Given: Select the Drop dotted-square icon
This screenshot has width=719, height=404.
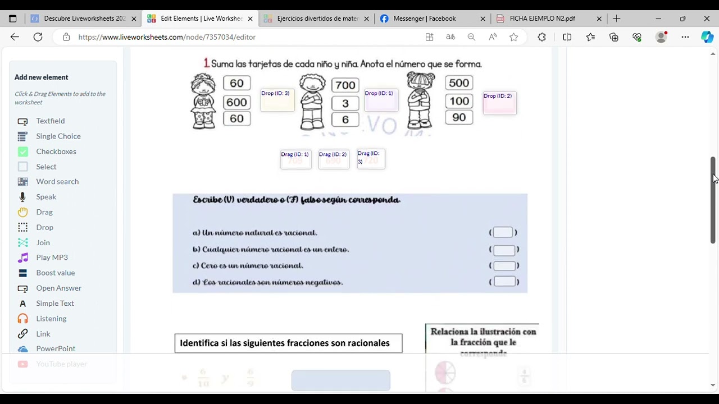Looking at the screenshot, I should click(22, 227).
